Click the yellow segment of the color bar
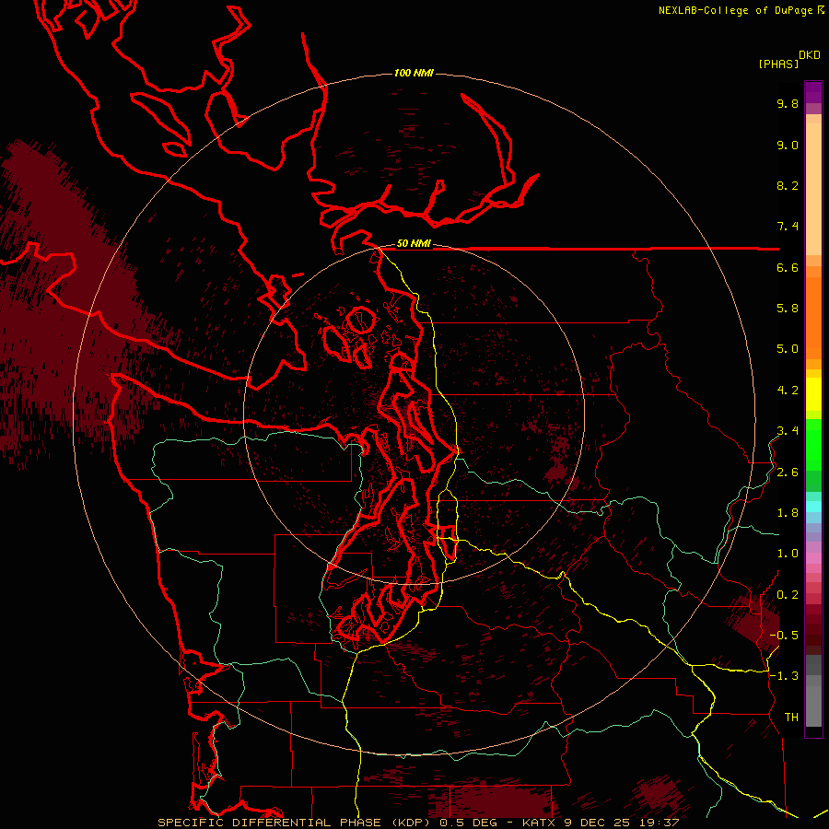The width and height of the screenshot is (829, 829). tap(813, 394)
